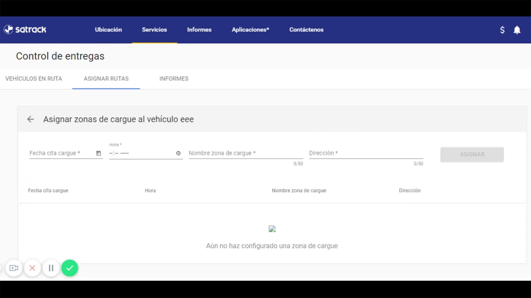The width and height of the screenshot is (531, 298).
Task: Open the clock time picker icon
Action: pyautogui.click(x=178, y=153)
